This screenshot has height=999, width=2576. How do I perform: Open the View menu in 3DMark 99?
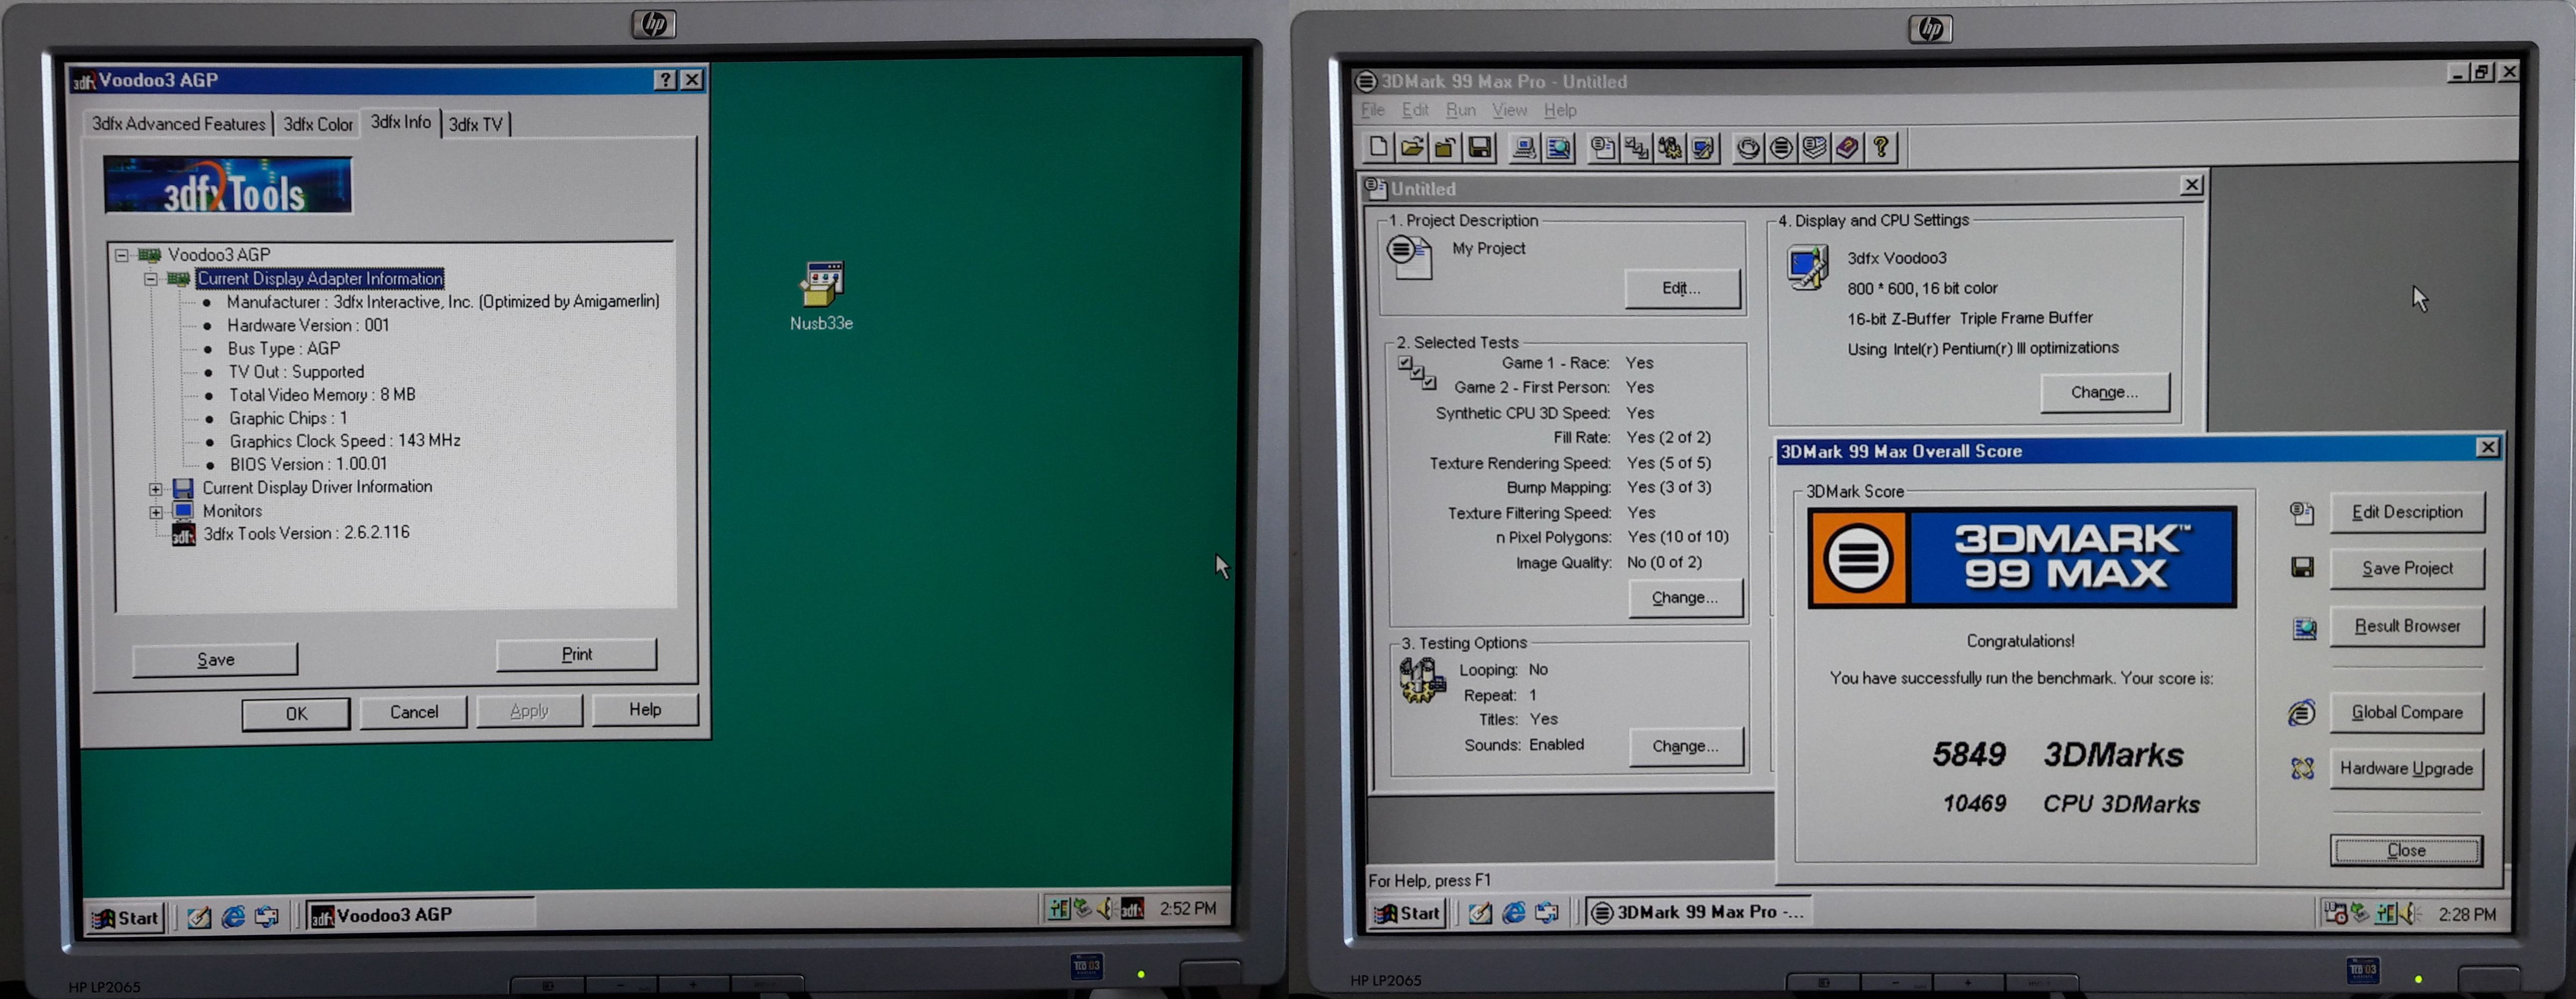click(x=1509, y=110)
